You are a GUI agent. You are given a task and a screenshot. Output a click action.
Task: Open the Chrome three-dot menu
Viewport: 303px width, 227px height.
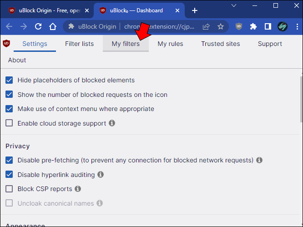(x=297, y=26)
